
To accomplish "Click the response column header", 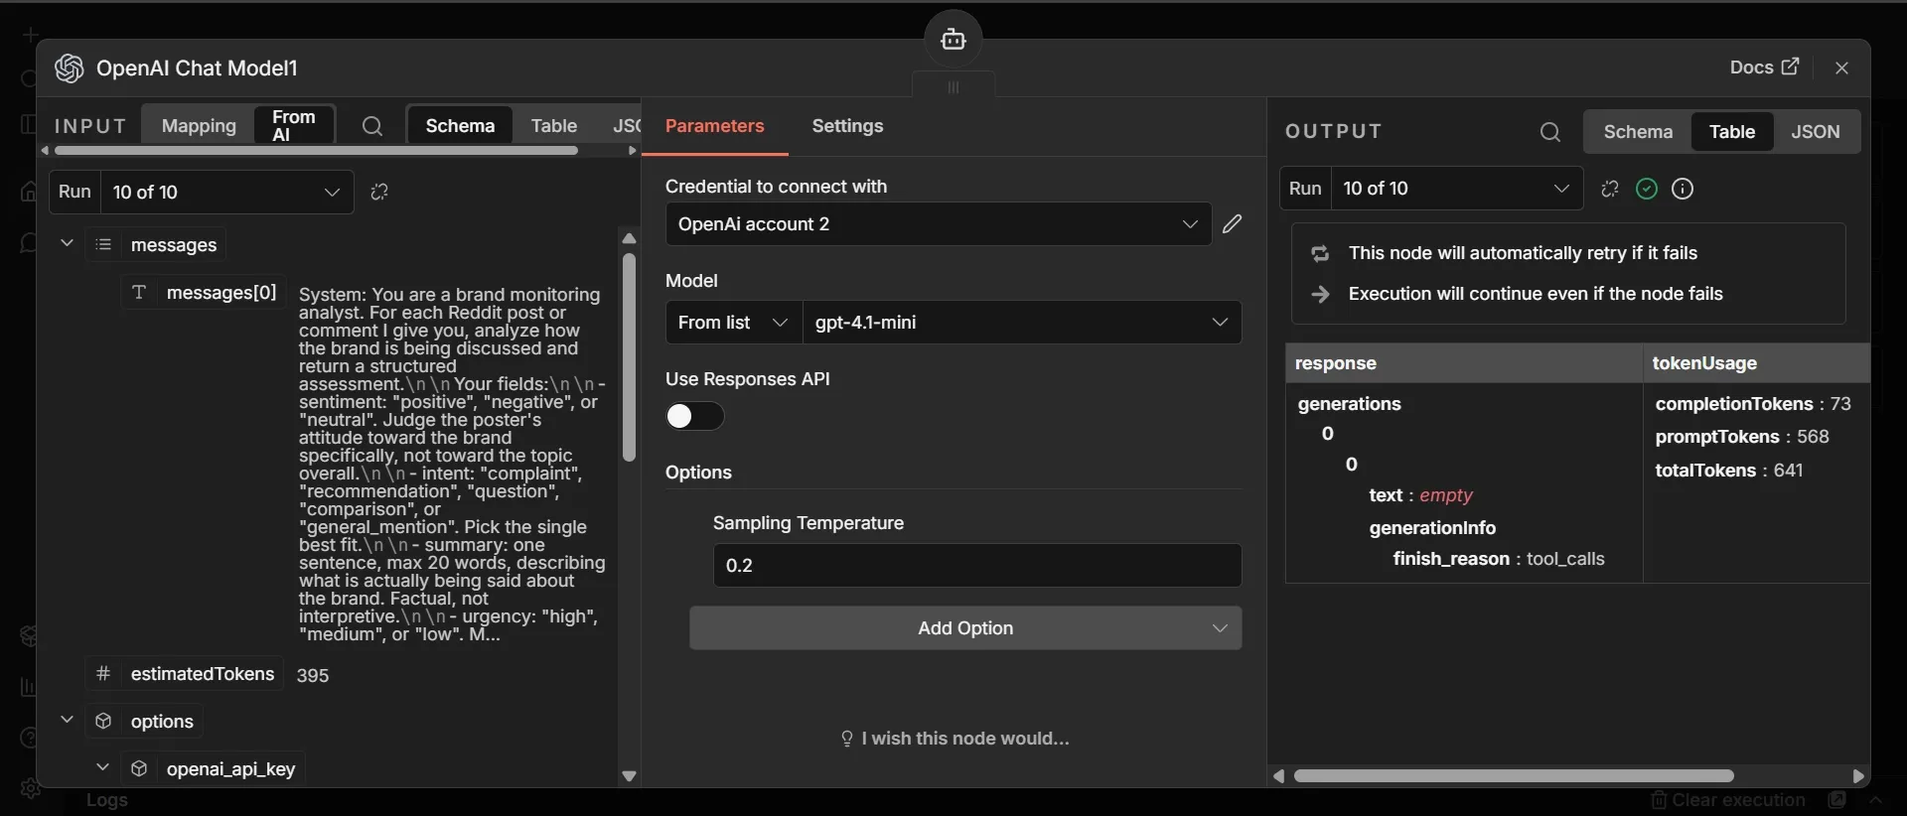I will [1464, 363].
